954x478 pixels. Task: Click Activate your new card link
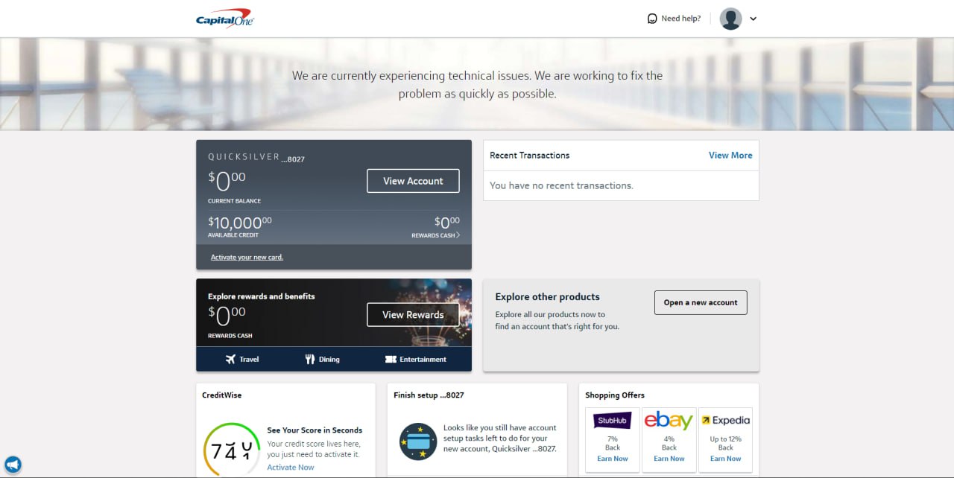tap(247, 257)
